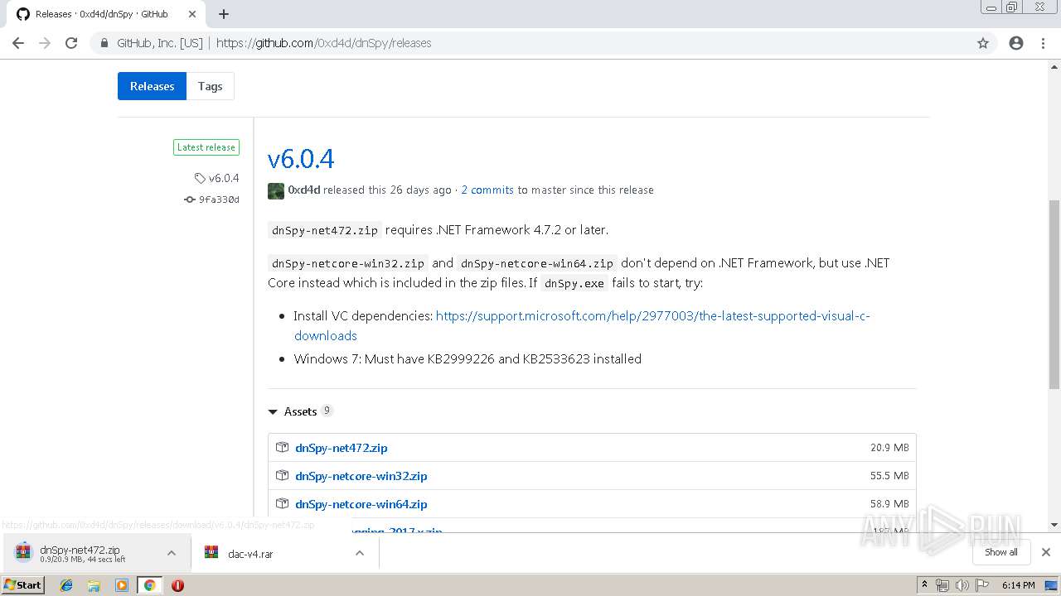This screenshot has width=1061, height=596.
Task: Click the dnSpy.exe inline code text
Action: (x=574, y=283)
